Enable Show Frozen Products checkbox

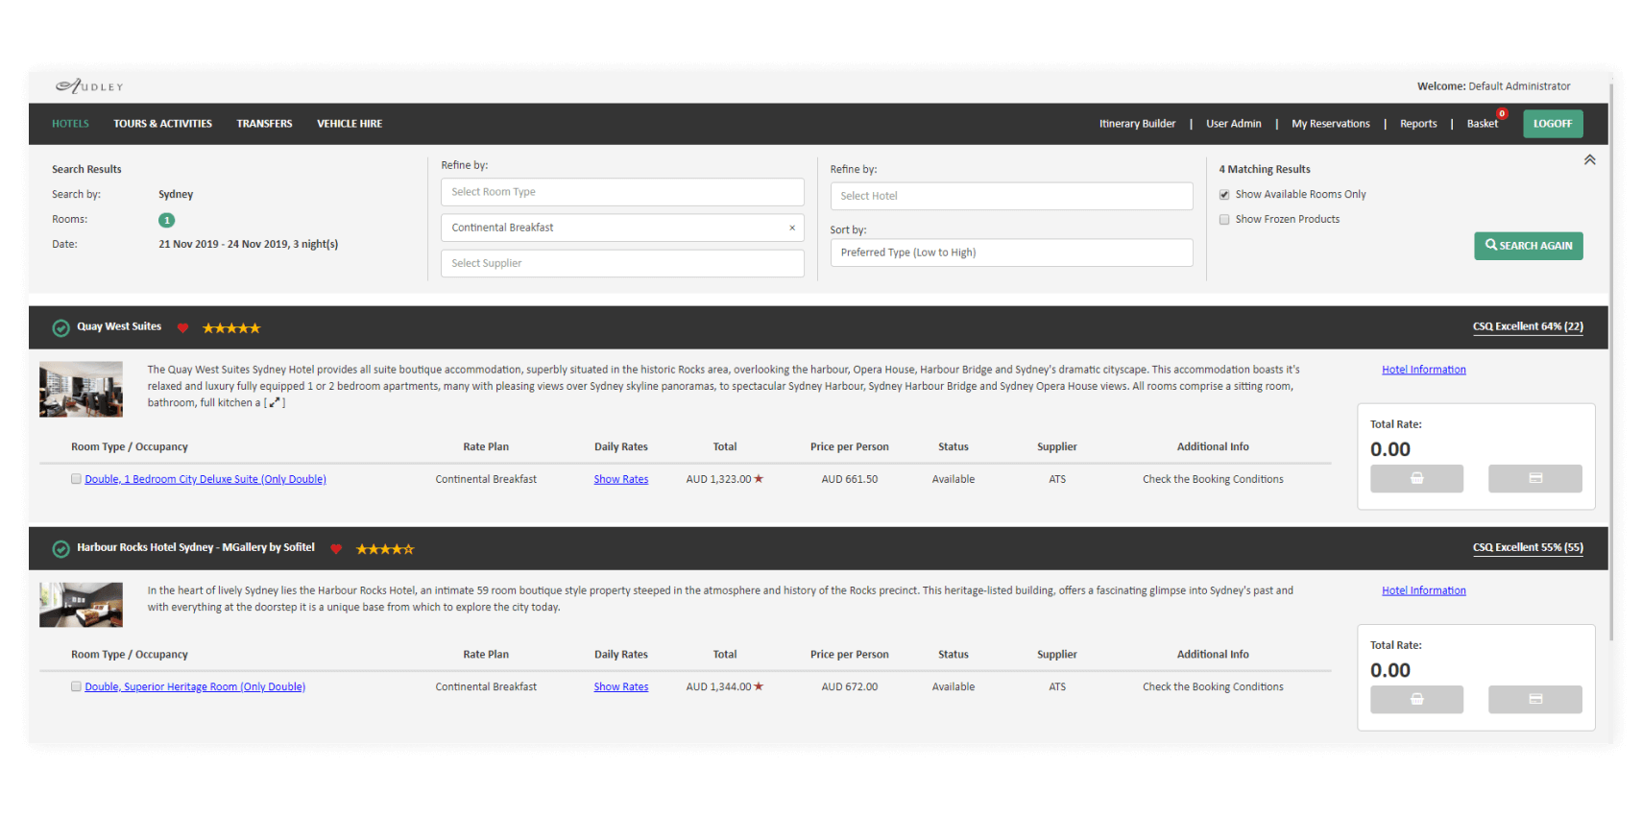point(1224,220)
